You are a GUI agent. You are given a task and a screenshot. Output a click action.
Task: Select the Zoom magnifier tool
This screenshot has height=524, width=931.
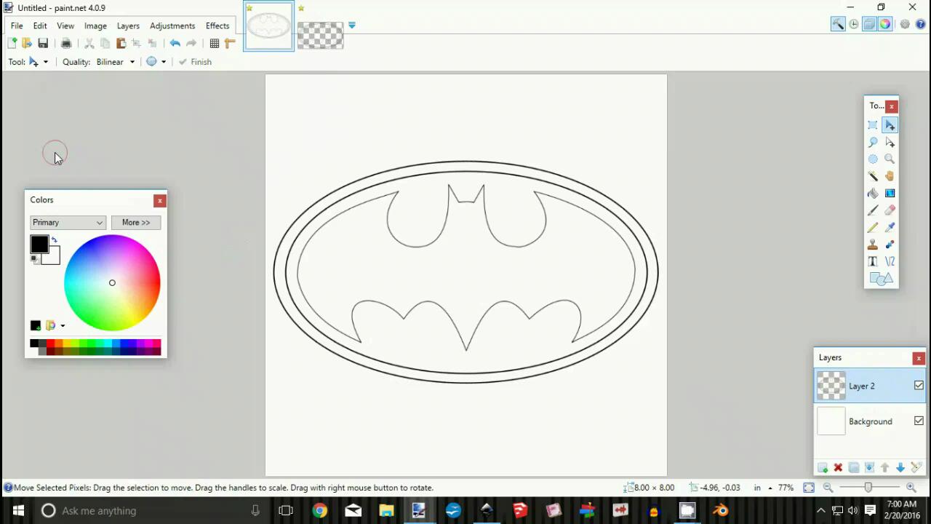tap(890, 159)
